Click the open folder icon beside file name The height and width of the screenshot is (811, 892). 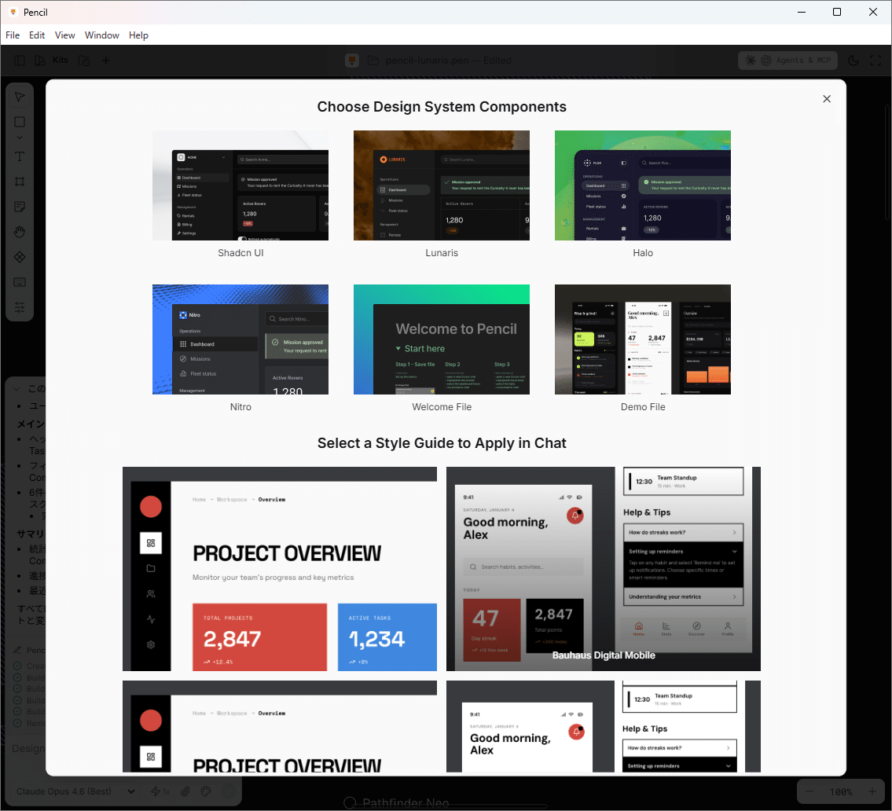click(373, 61)
